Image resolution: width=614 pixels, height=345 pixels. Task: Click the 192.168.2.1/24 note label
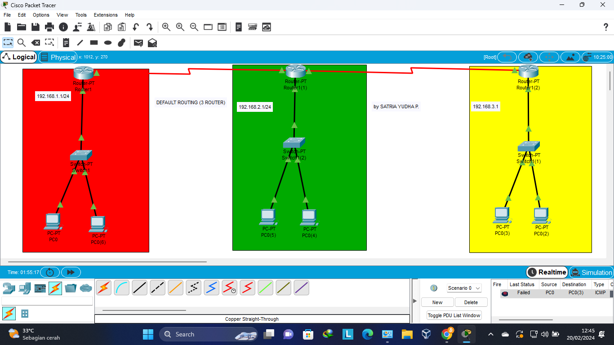(x=255, y=107)
